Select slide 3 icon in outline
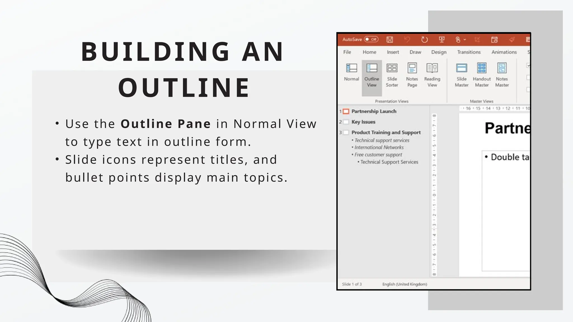Screen dimensions: 573x322 tap(346, 132)
